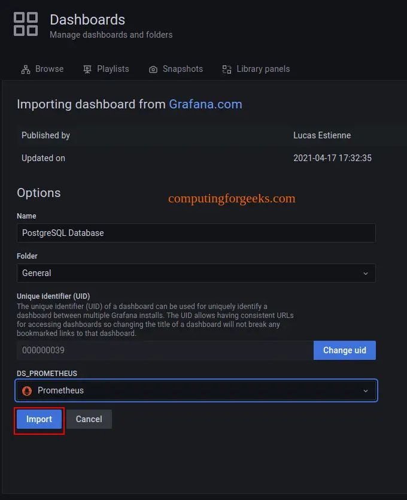Expand the Folder dropdown chevron
The width and height of the screenshot is (407, 500).
[366, 273]
